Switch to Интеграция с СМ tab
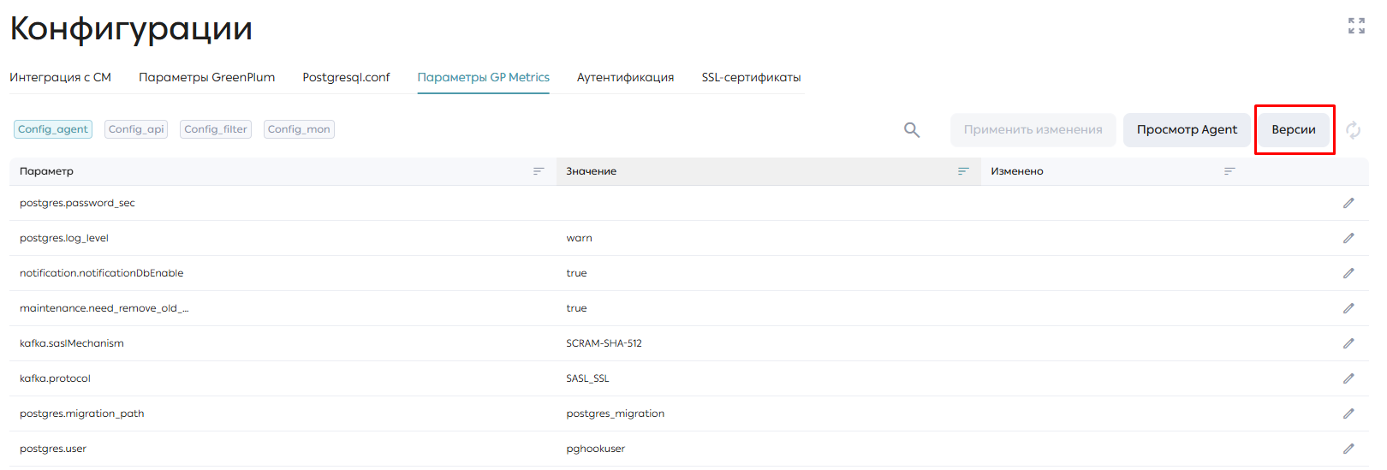The width and height of the screenshot is (1387, 470). [60, 77]
